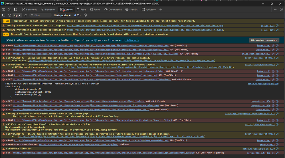Open the Bem-vindo tab

[x=29, y=9]
